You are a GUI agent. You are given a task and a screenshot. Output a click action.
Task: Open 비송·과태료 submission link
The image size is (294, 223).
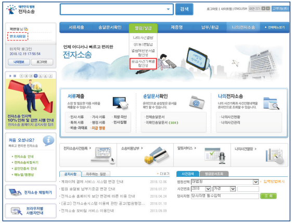(79, 128)
